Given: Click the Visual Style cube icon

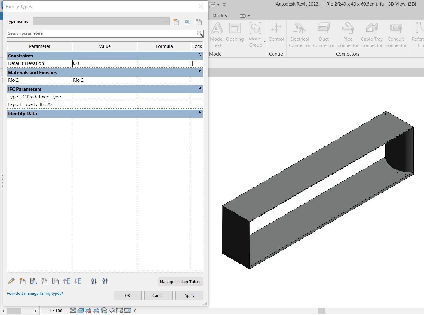Looking at the screenshot, I should (x=80, y=311).
